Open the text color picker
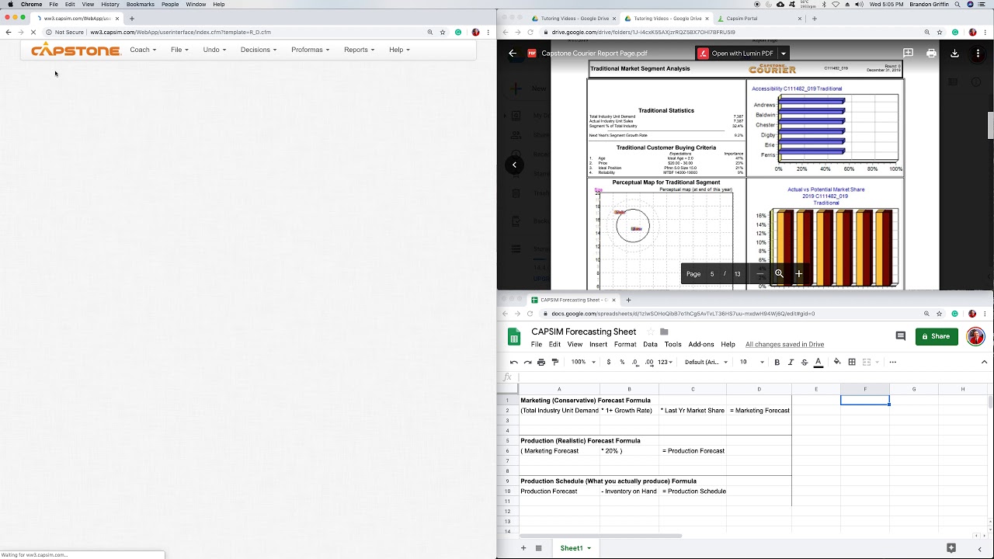This screenshot has width=994, height=559. tap(818, 362)
